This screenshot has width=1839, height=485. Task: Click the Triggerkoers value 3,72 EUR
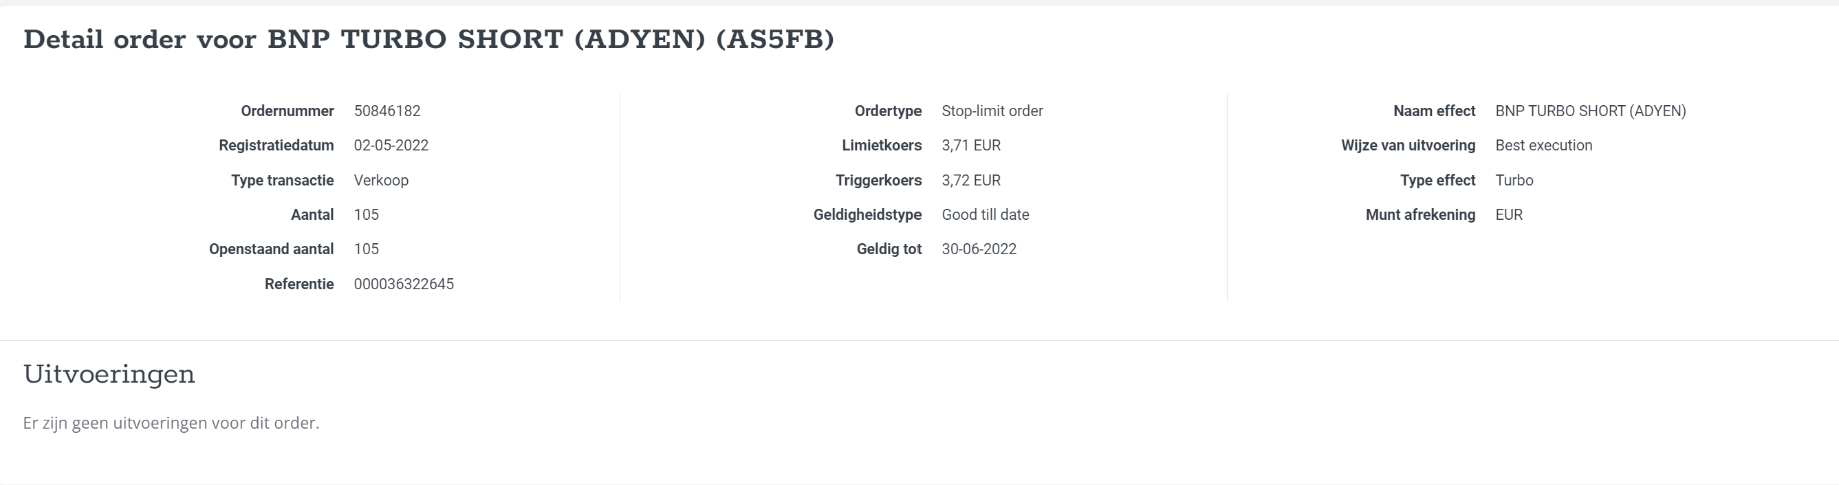click(x=971, y=181)
